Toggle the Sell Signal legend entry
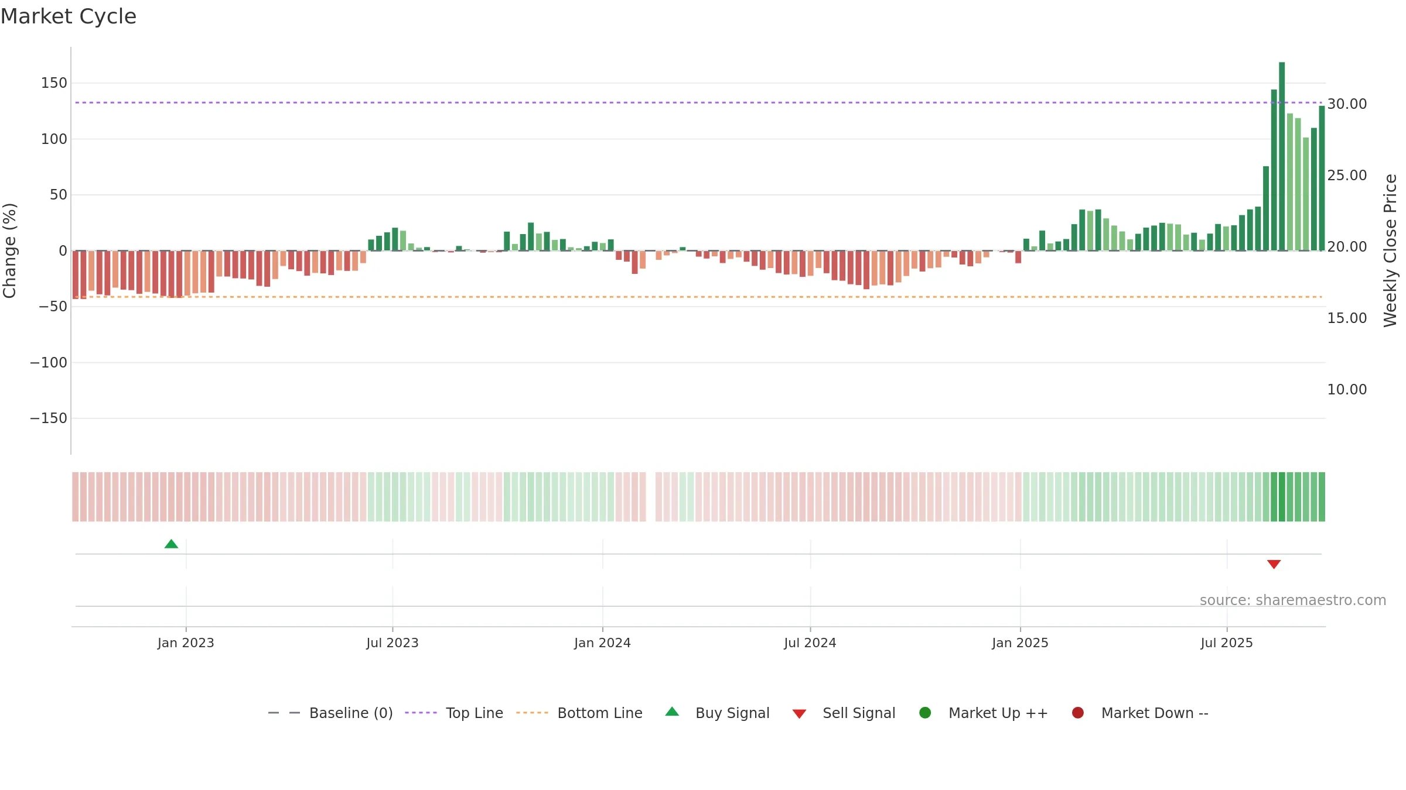The width and height of the screenshot is (1406, 790). [x=844, y=713]
